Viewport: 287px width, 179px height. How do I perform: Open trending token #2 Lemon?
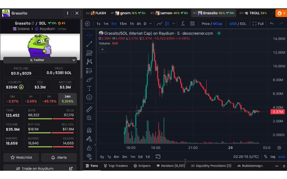(169, 13)
